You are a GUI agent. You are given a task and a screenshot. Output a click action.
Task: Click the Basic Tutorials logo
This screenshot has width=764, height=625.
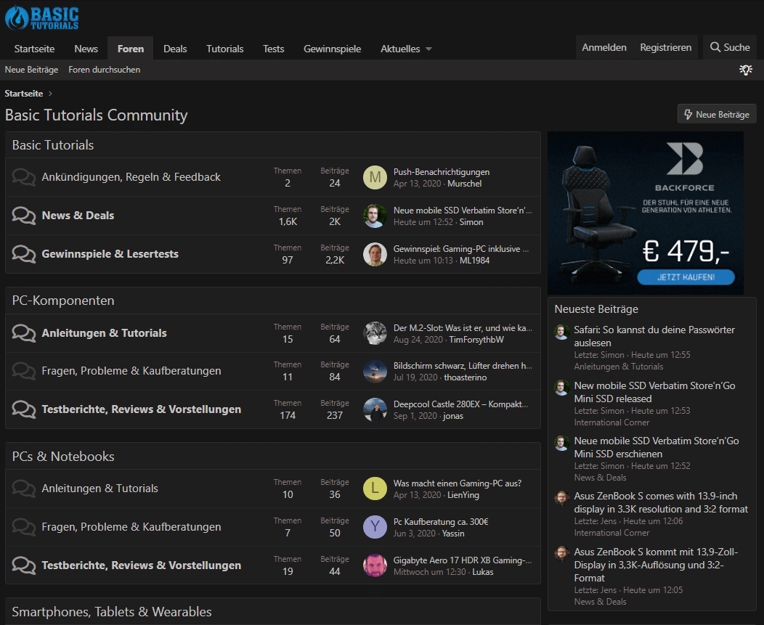click(42, 17)
